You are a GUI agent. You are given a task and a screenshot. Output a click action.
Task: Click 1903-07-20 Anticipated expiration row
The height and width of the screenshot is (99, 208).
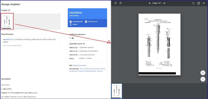click(x=82, y=55)
